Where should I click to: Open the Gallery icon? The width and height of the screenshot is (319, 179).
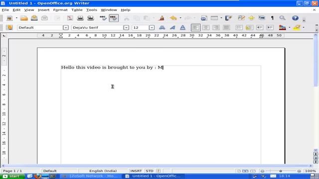pyautogui.click(x=262, y=18)
